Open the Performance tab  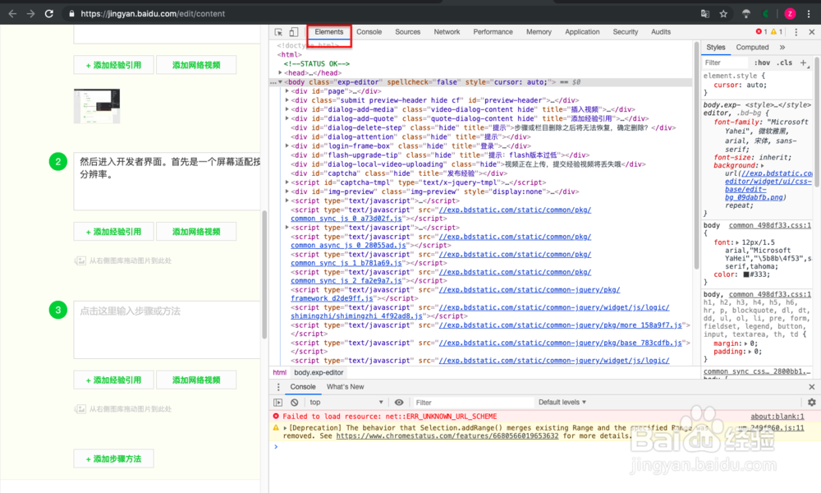point(493,32)
